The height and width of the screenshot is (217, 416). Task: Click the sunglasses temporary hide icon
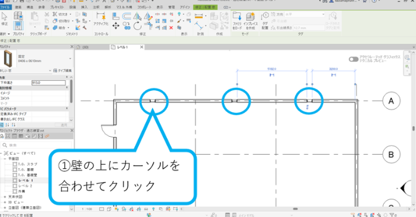pyautogui.click(x=146, y=209)
